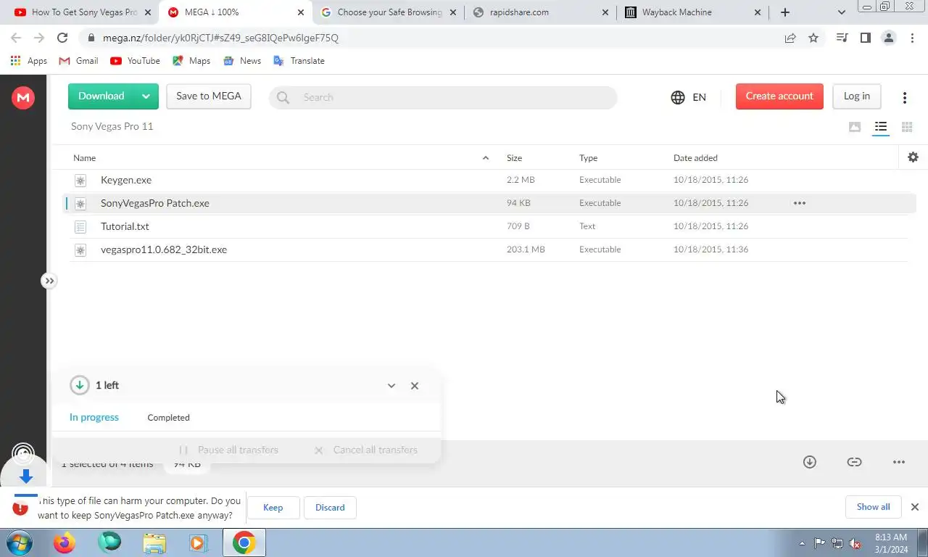Image resolution: width=928 pixels, height=557 pixels.
Task: Click Tutorial.txt document icon
Action: tap(80, 227)
